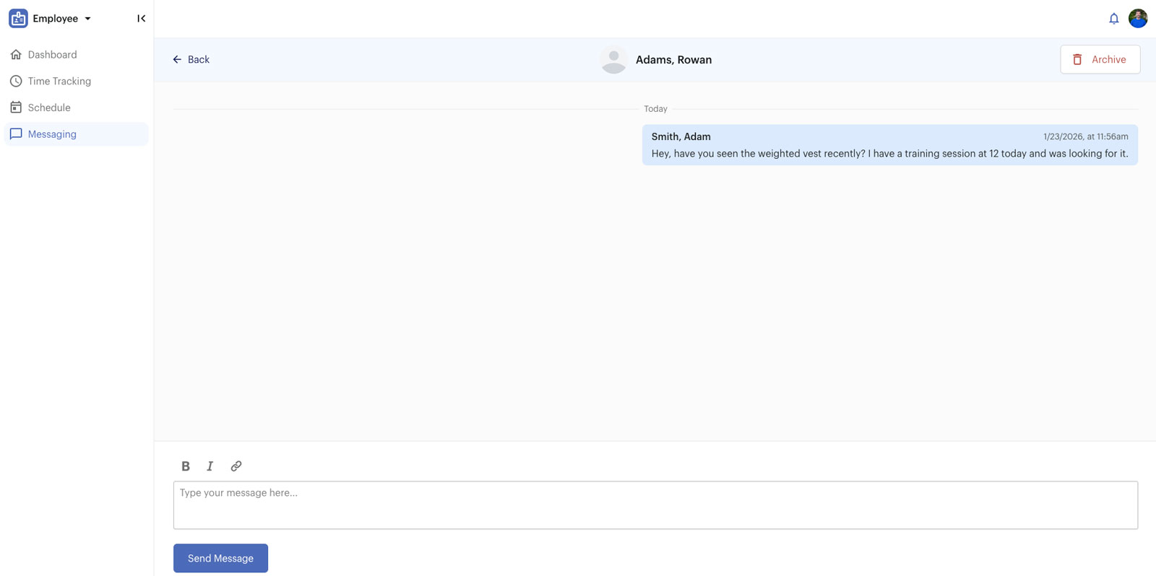Open notifications bell
The width and height of the screenshot is (1156, 576).
(1113, 19)
